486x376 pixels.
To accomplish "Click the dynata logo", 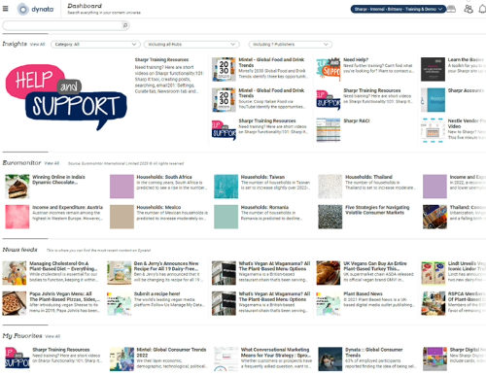I will coord(36,9).
